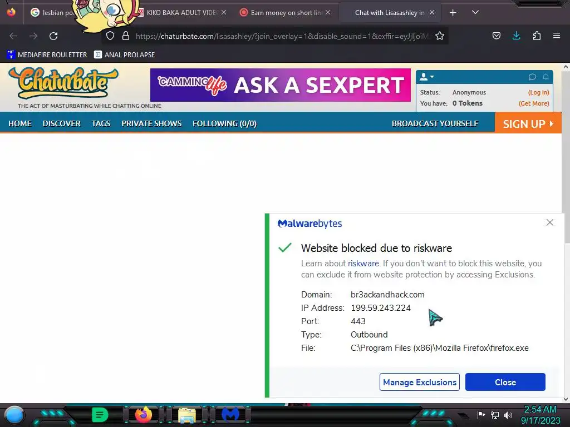Expand the user account dropdown
The width and height of the screenshot is (570, 427).
[x=427, y=77]
